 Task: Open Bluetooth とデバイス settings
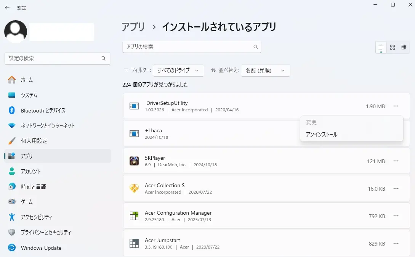(58, 111)
